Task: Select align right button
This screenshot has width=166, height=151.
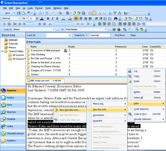Action: click(85, 19)
